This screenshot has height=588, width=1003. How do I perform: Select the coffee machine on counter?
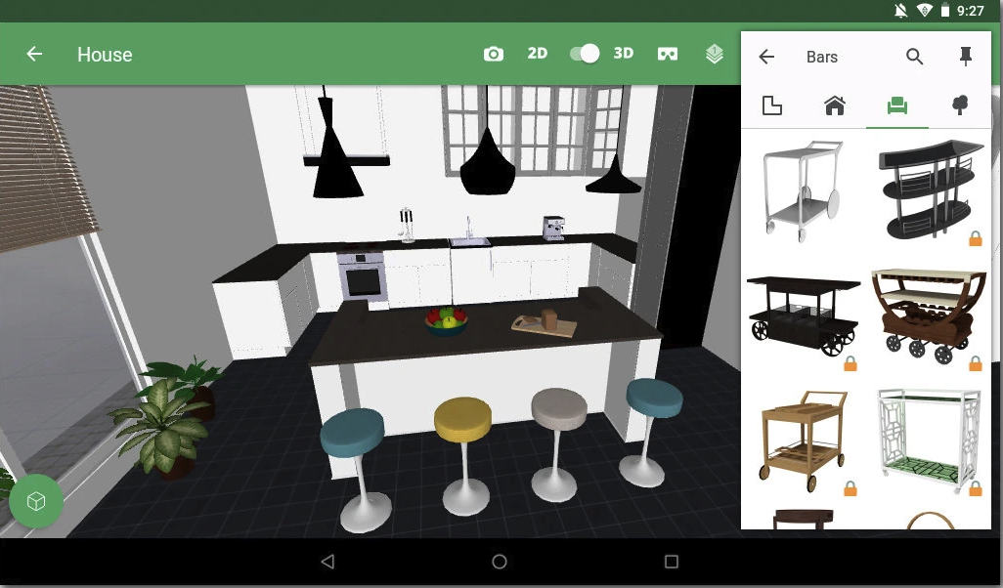point(553,229)
